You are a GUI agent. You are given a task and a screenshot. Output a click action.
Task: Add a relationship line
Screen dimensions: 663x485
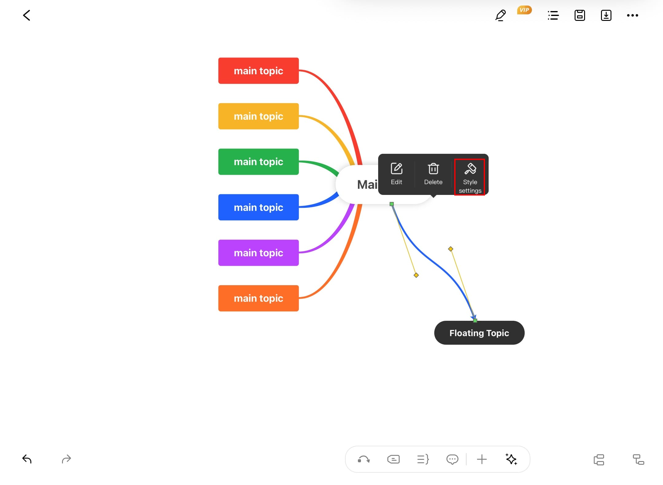pyautogui.click(x=364, y=459)
